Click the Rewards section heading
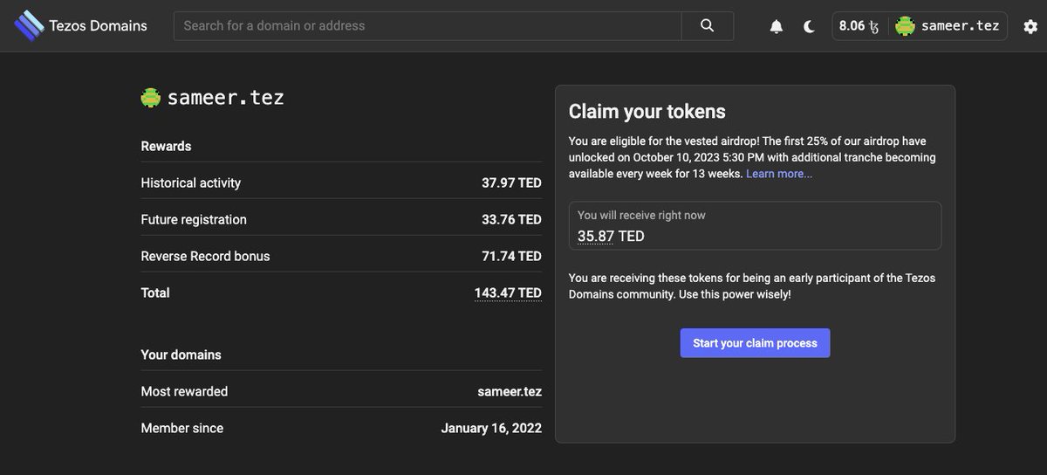 click(x=166, y=146)
